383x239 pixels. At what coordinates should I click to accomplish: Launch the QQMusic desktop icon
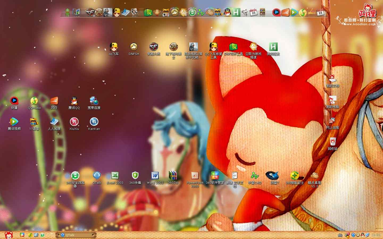34,103
